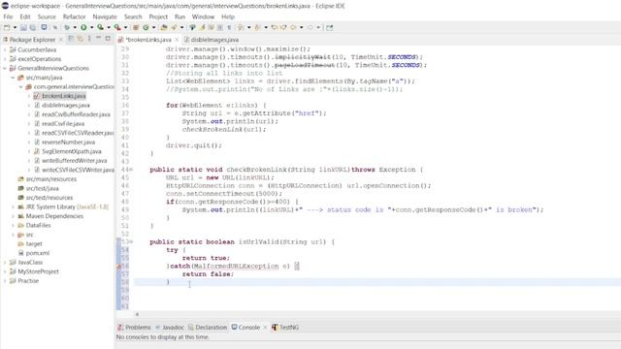Click the Search flashlight toolbar icon

(x=174, y=27)
